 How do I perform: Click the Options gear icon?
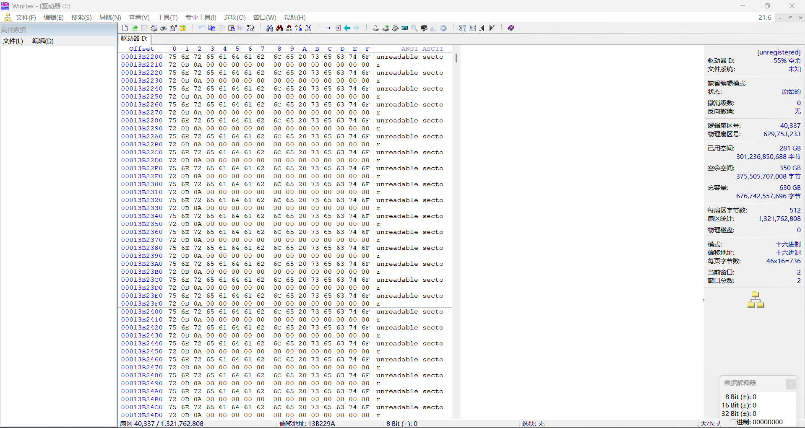click(443, 28)
